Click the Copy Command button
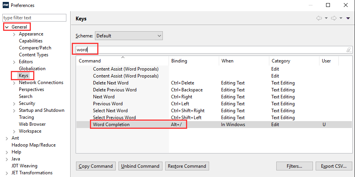The width and height of the screenshot is (355, 177). pyautogui.click(x=96, y=166)
